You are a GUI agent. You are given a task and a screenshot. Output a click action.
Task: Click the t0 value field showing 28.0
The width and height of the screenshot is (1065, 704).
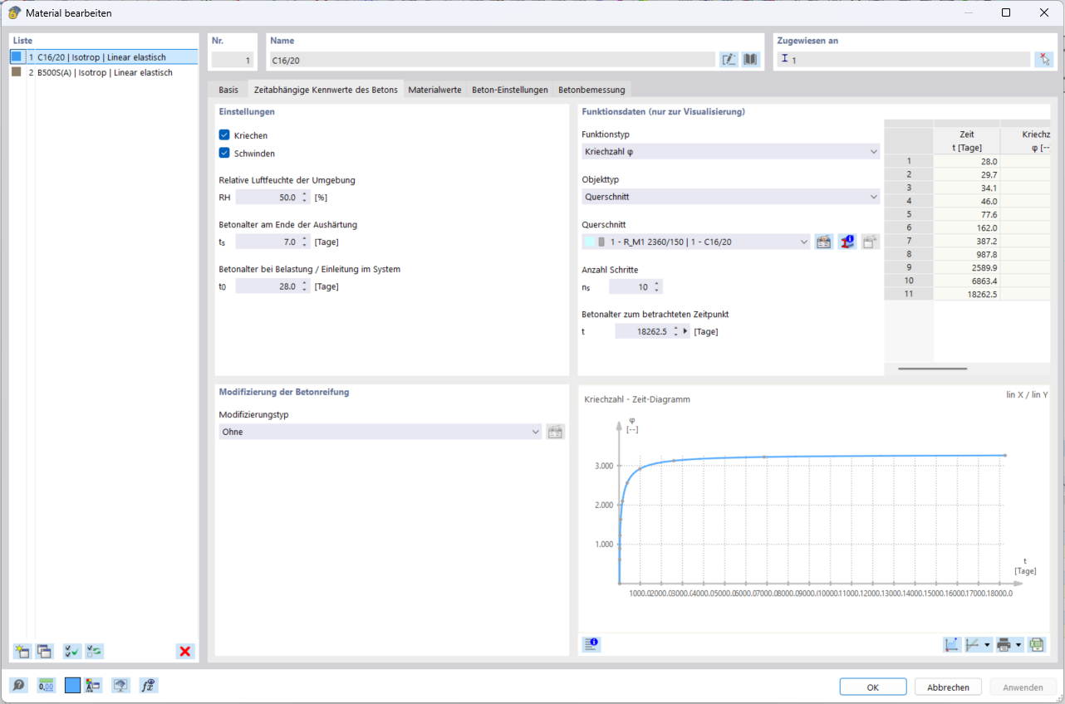(x=267, y=286)
